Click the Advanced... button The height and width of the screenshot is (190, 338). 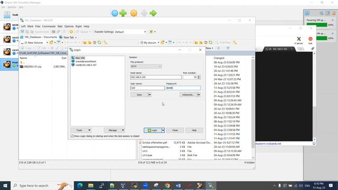(188, 94)
